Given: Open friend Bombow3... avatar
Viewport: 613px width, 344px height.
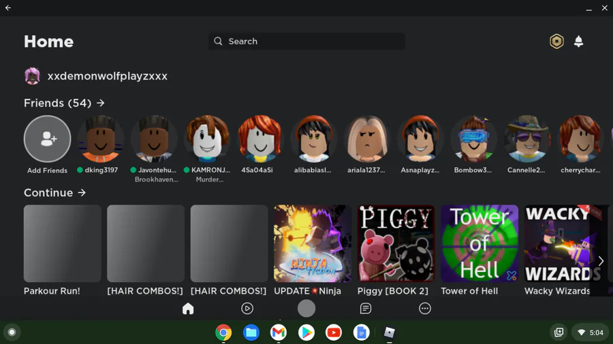Looking at the screenshot, I should pos(474,139).
